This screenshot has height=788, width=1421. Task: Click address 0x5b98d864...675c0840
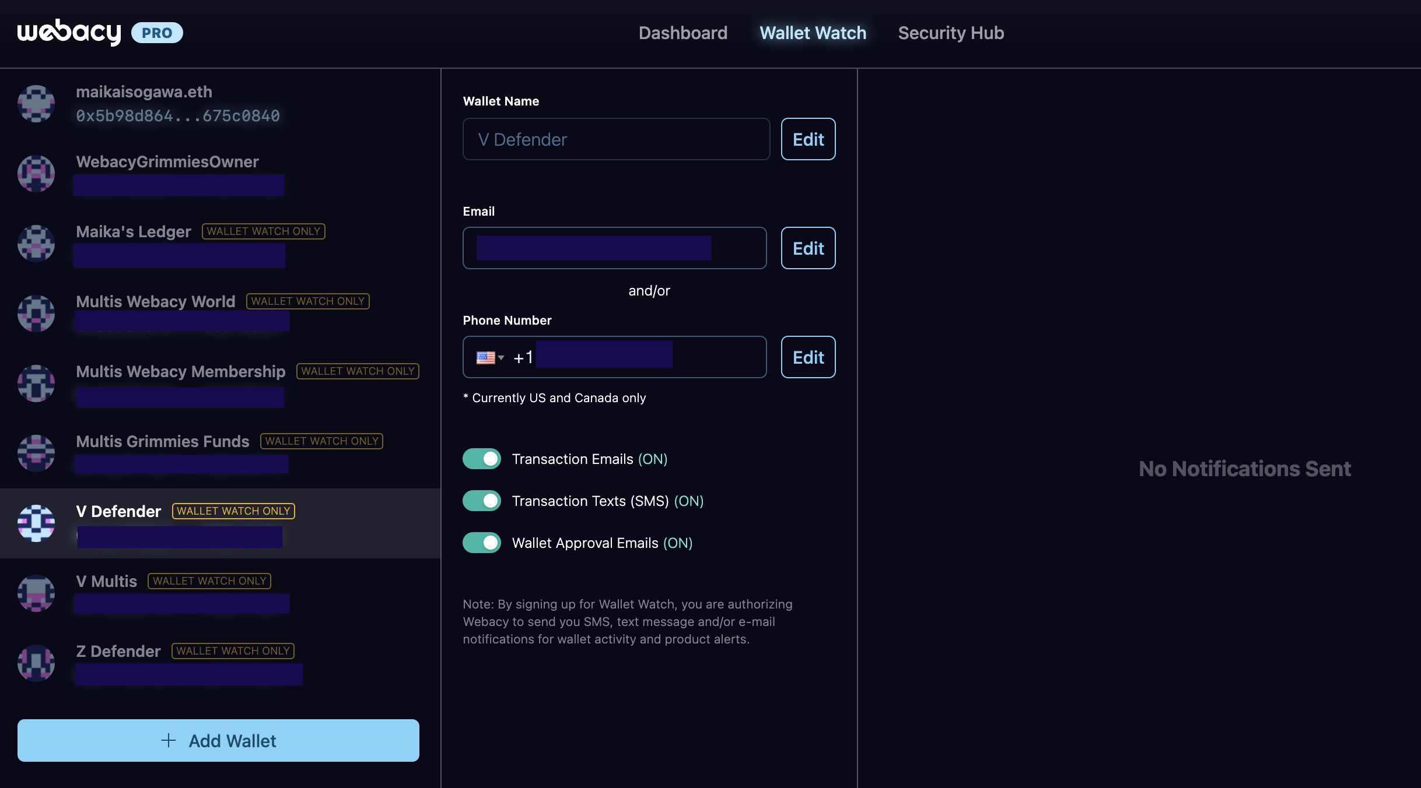(178, 116)
